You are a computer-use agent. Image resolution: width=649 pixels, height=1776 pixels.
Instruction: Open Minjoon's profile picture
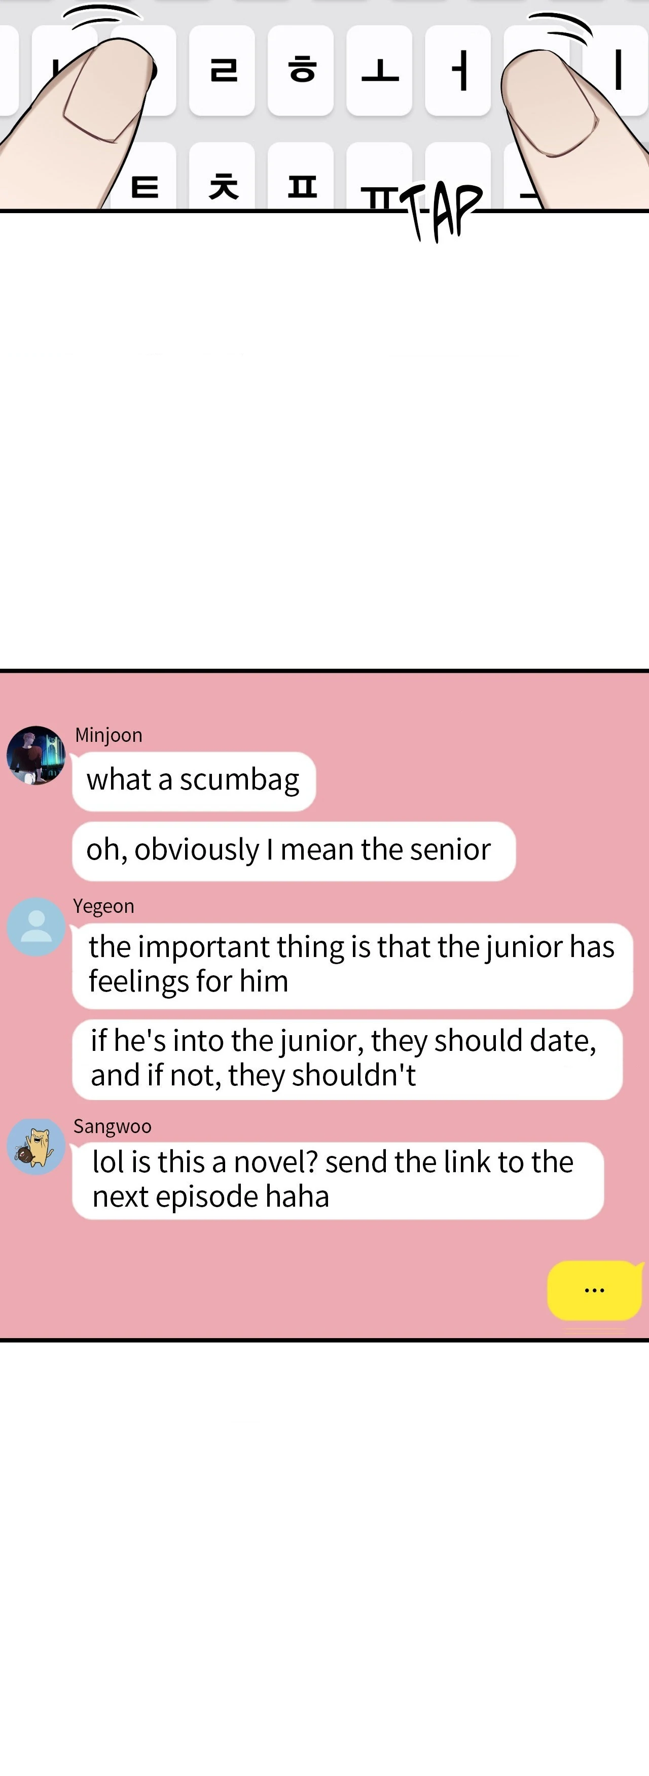(36, 755)
